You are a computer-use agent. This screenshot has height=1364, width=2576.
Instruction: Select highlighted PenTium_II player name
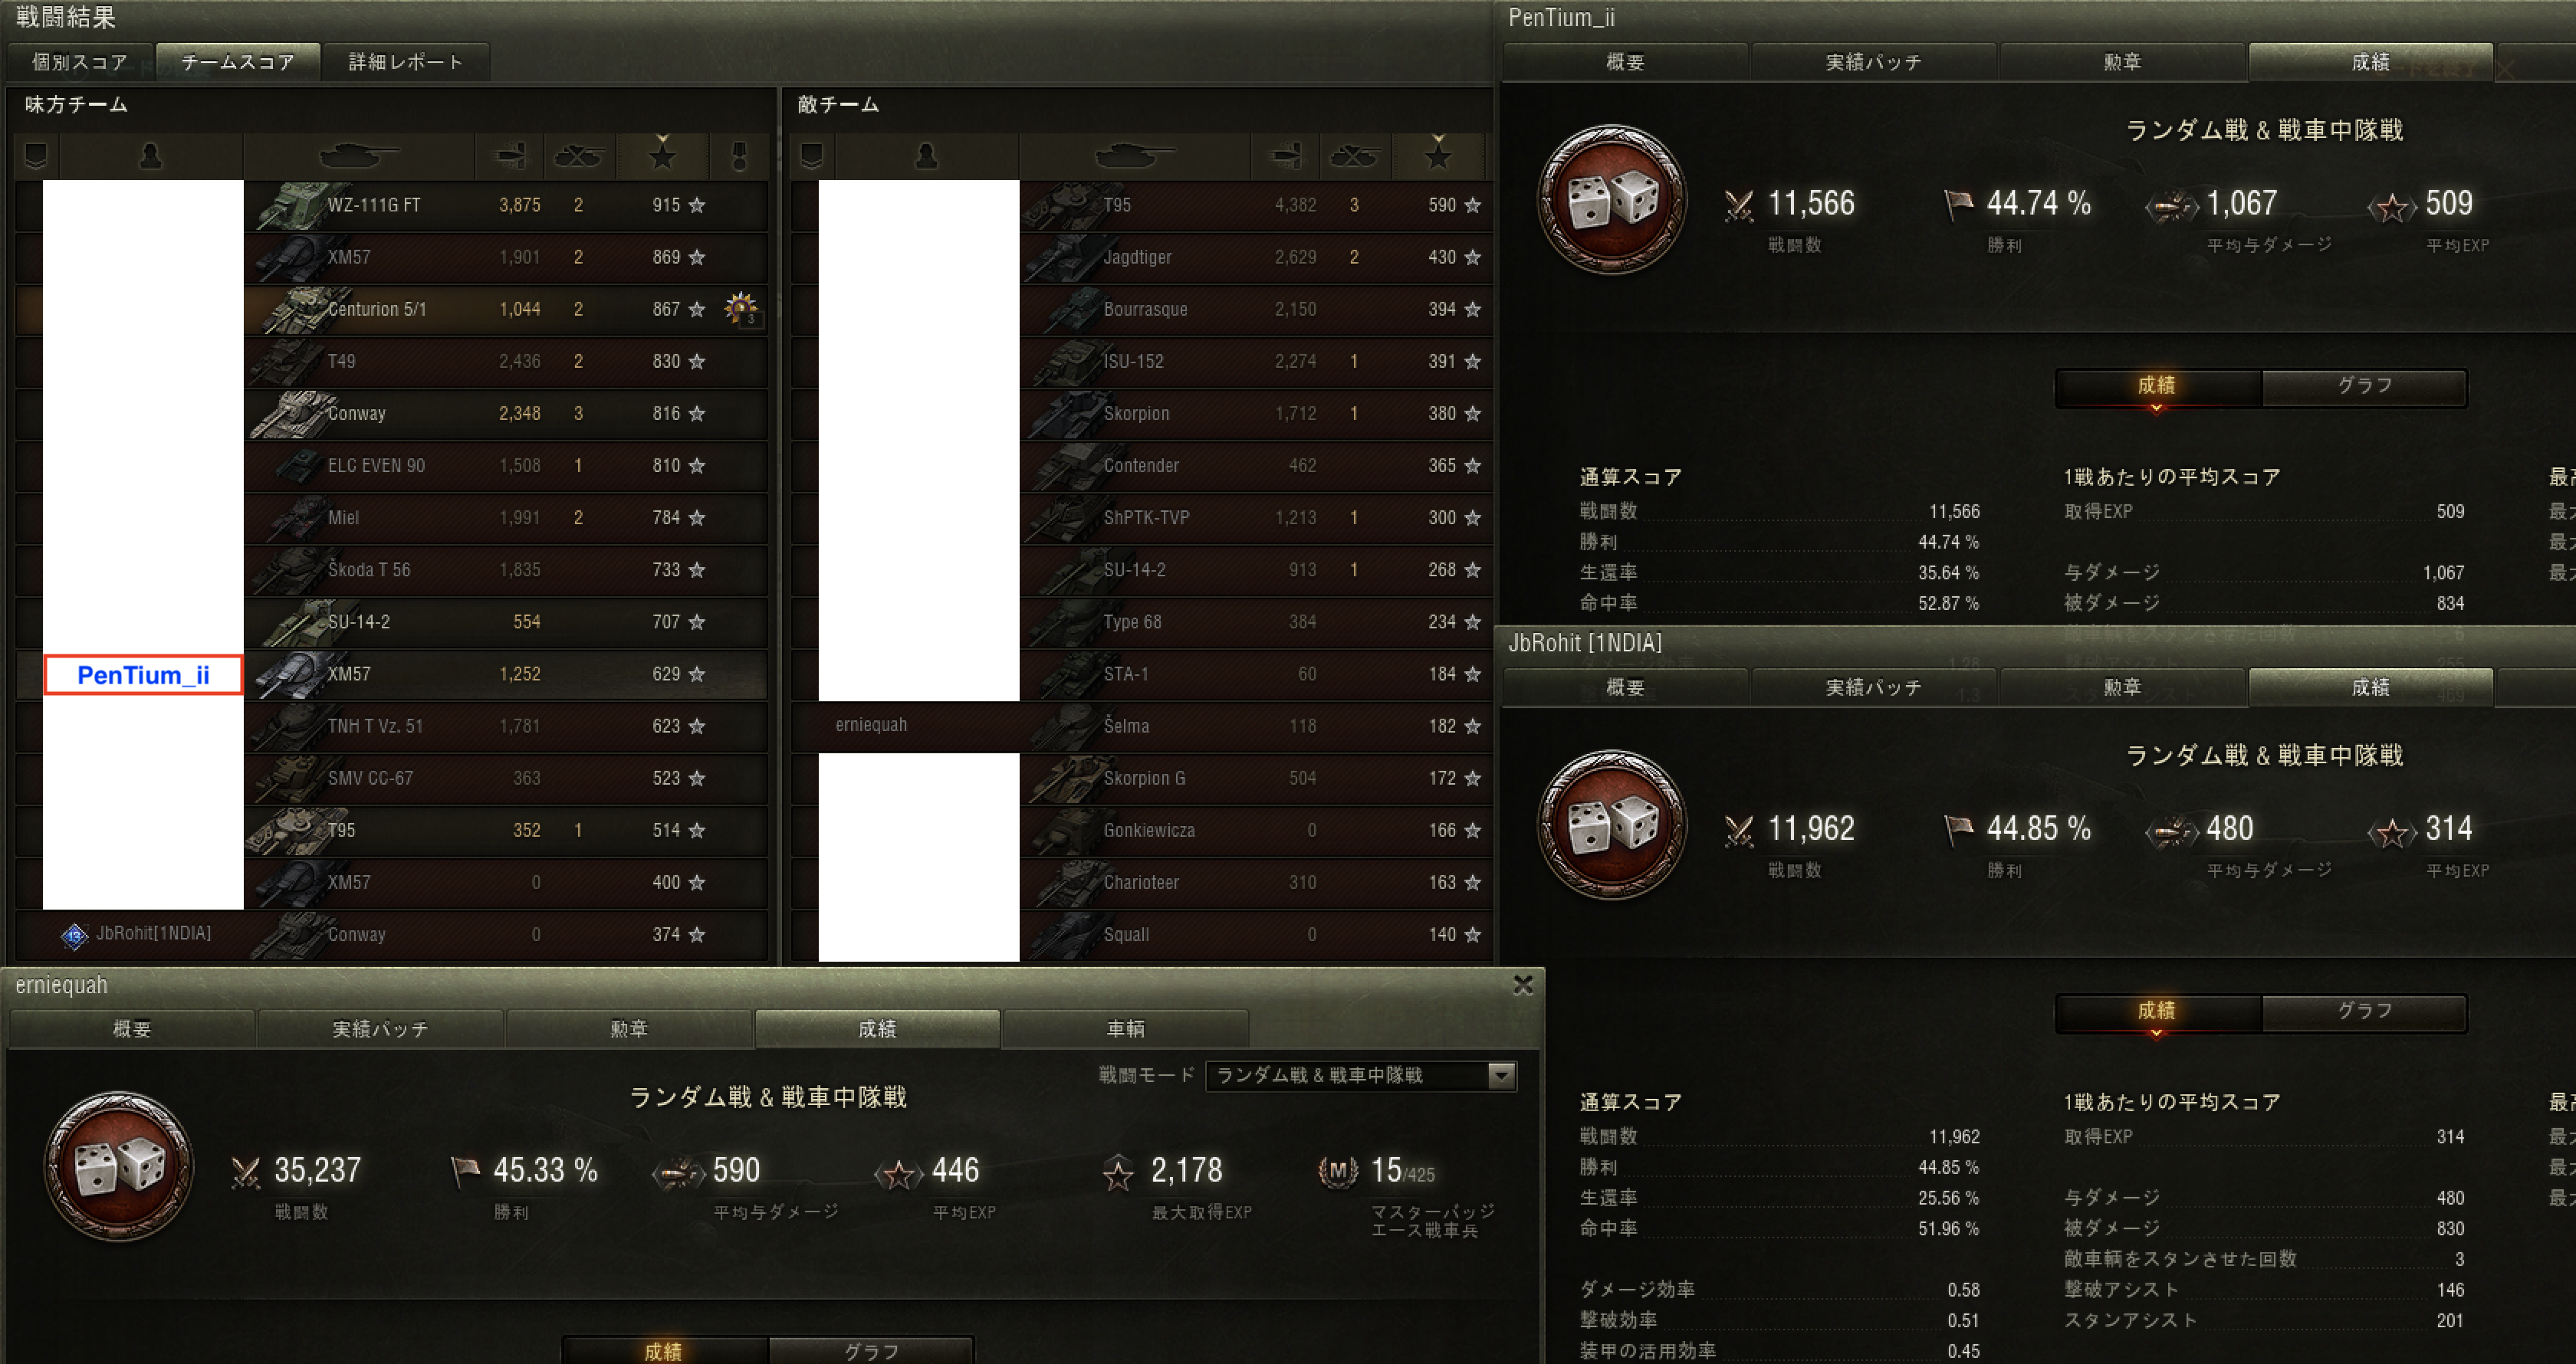[x=143, y=674]
